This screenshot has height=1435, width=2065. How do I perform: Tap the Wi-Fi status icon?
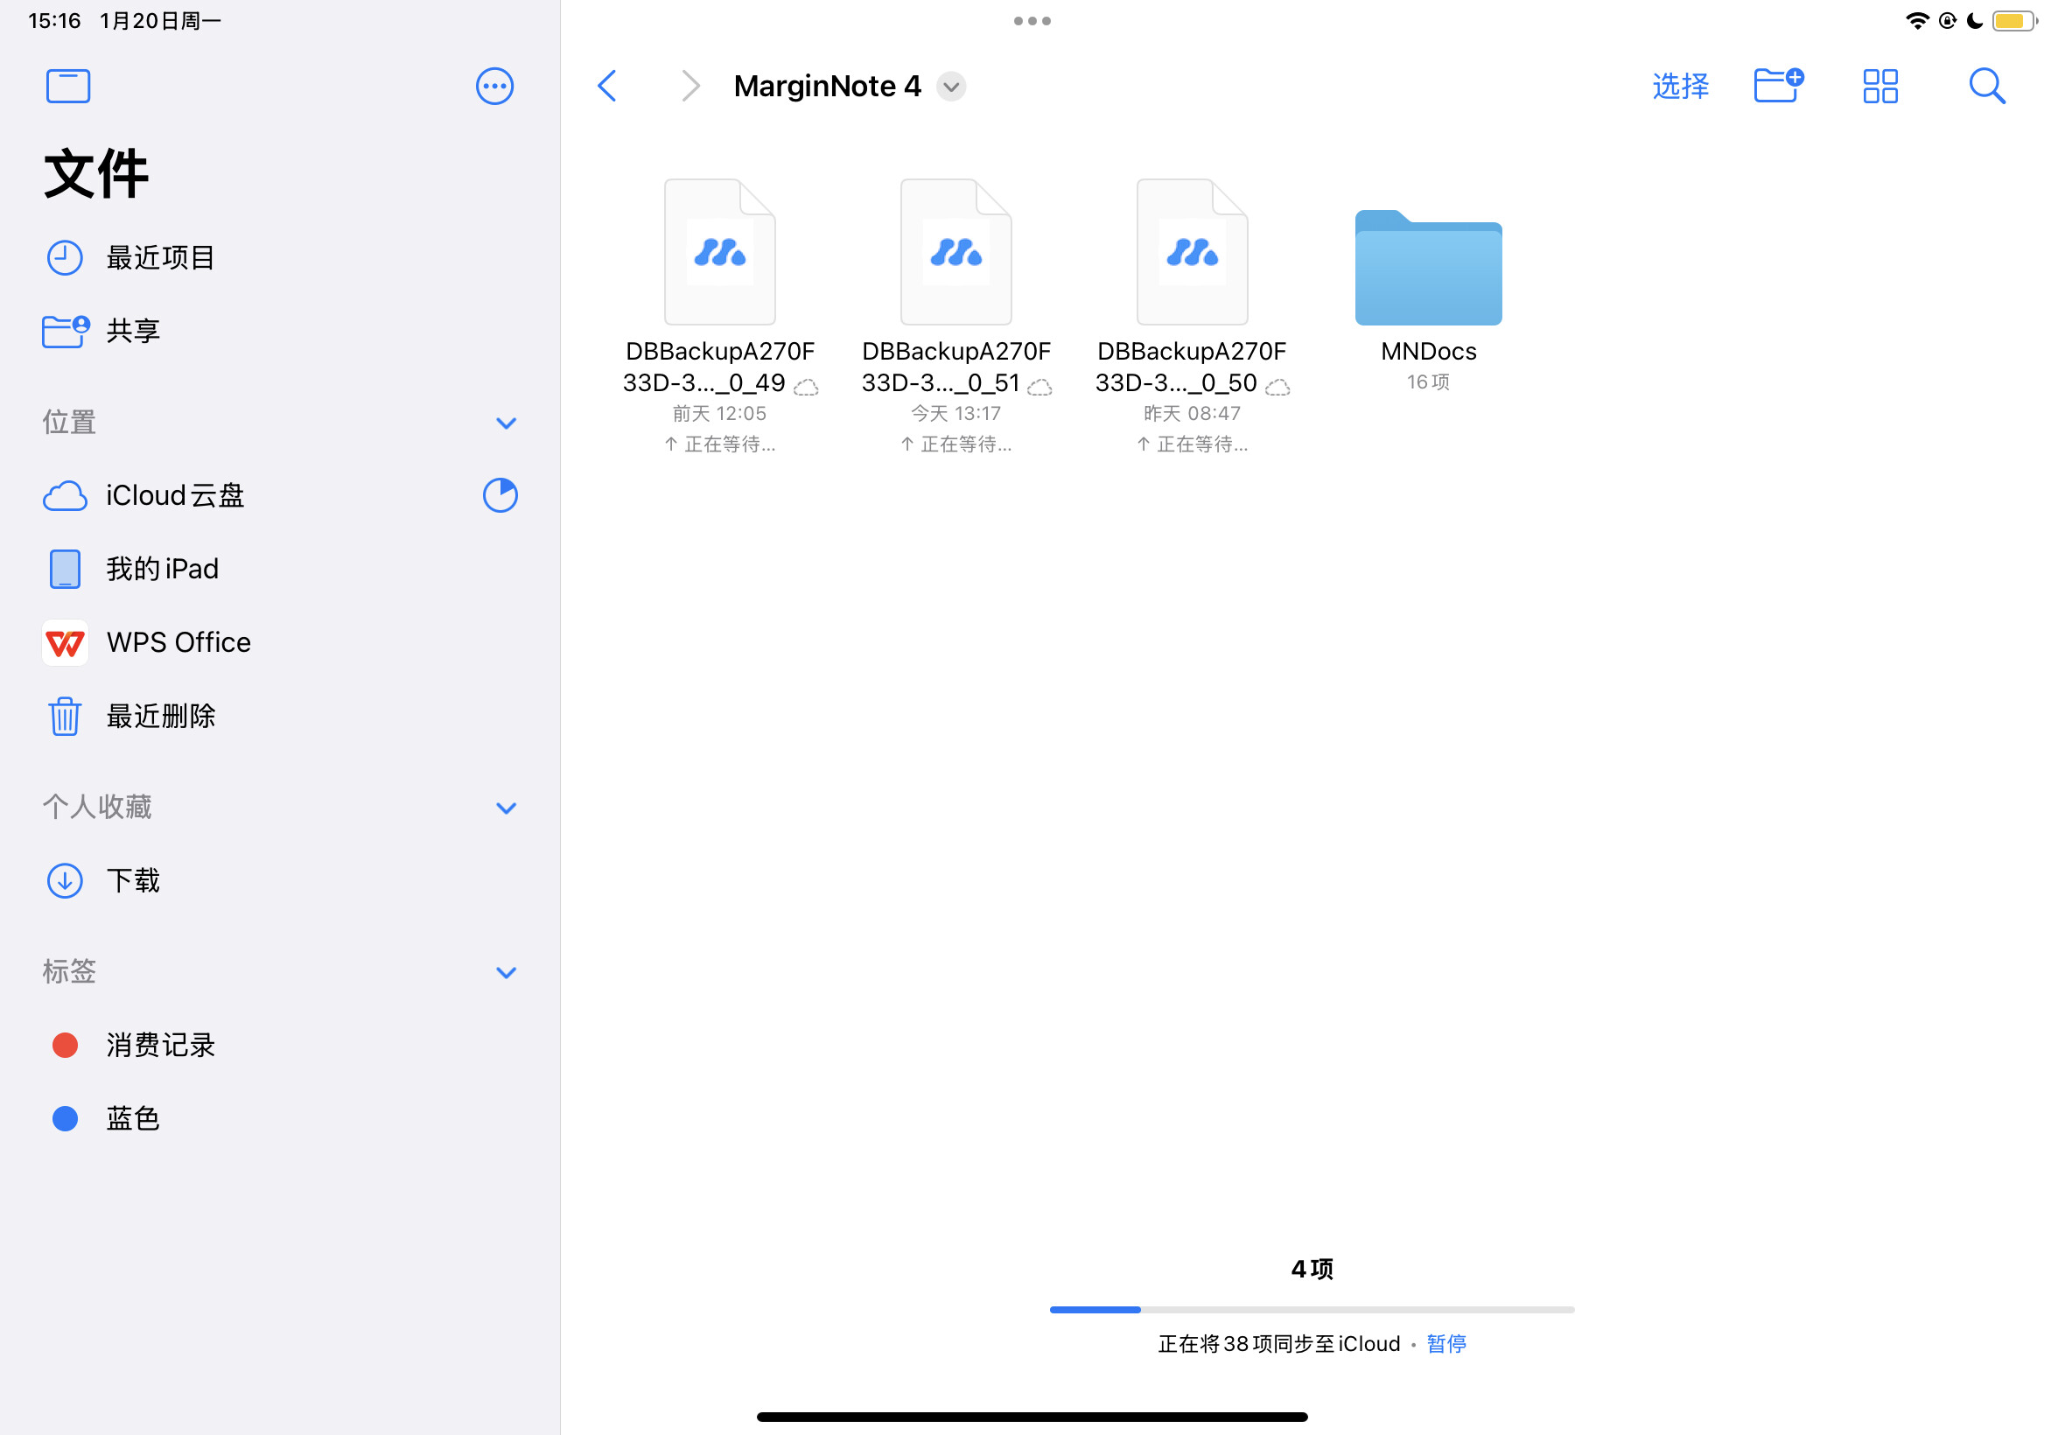point(1916,21)
